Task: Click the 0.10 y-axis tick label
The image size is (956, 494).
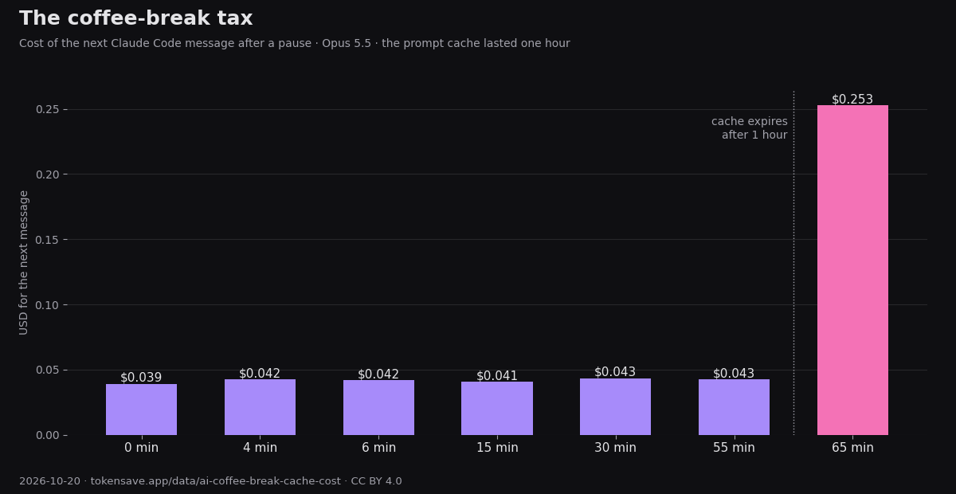Action: coord(47,305)
